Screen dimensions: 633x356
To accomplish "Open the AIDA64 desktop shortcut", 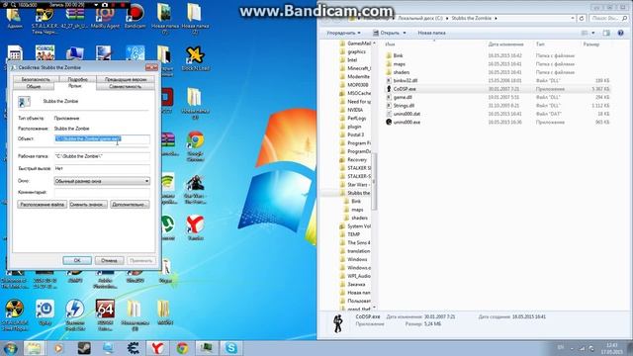I will tap(105, 314).
